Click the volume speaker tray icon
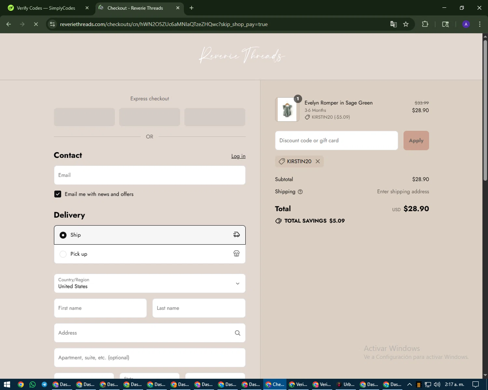The height and width of the screenshot is (390, 488). tap(437, 384)
